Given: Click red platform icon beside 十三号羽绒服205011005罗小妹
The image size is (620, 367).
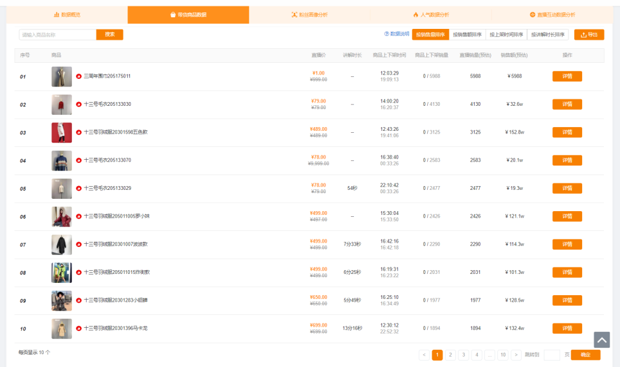Looking at the screenshot, I should click(78, 217).
